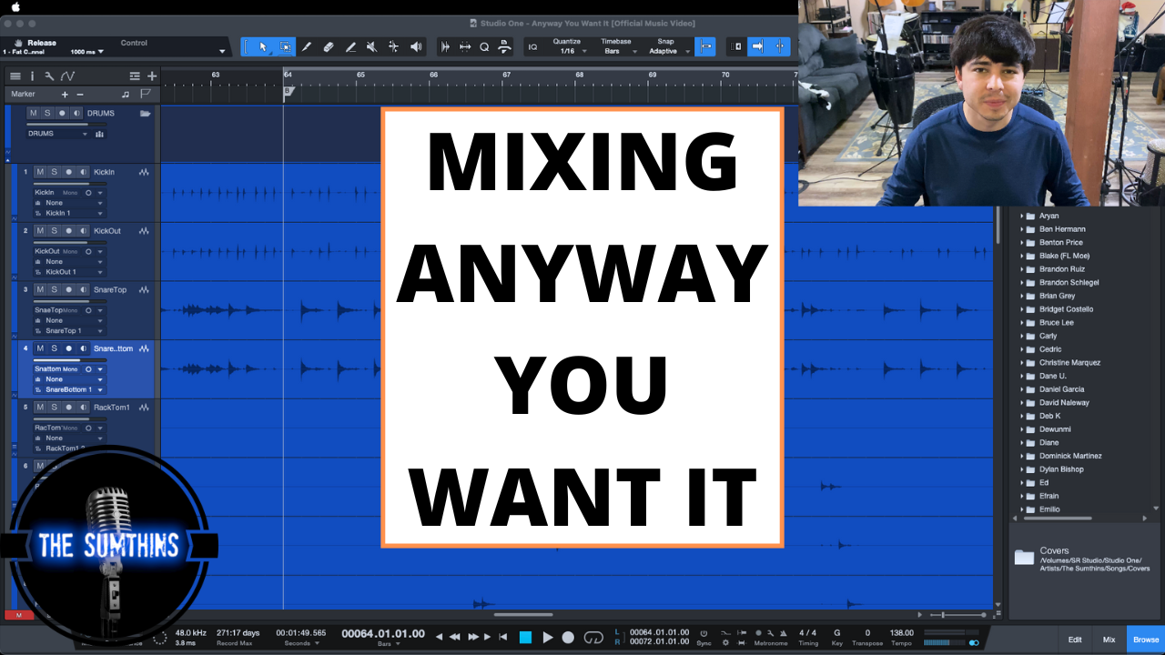1165x655 pixels.
Task: Click the SnareTop track waveform icon
Action: [144, 289]
